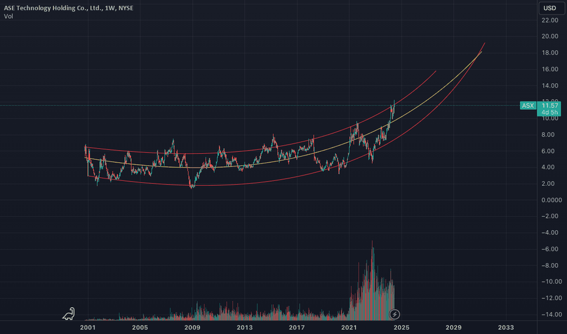The height and width of the screenshot is (334, 567).
Task: Click the Vol indicator label
Action: (x=9, y=16)
